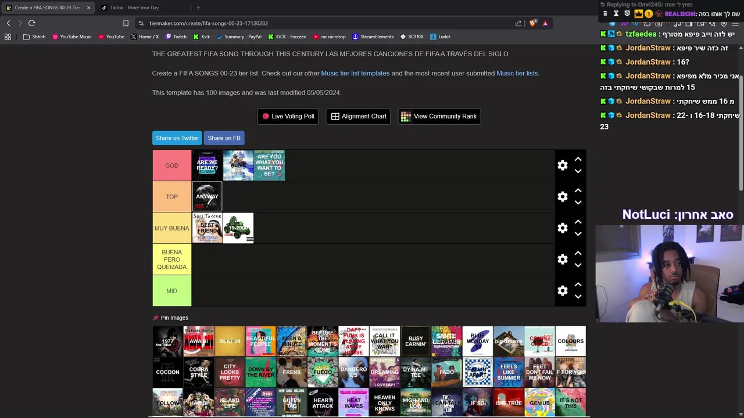The image size is (744, 418).
Task: Open the Summary - PayPal bookmark
Action: pyautogui.click(x=239, y=37)
